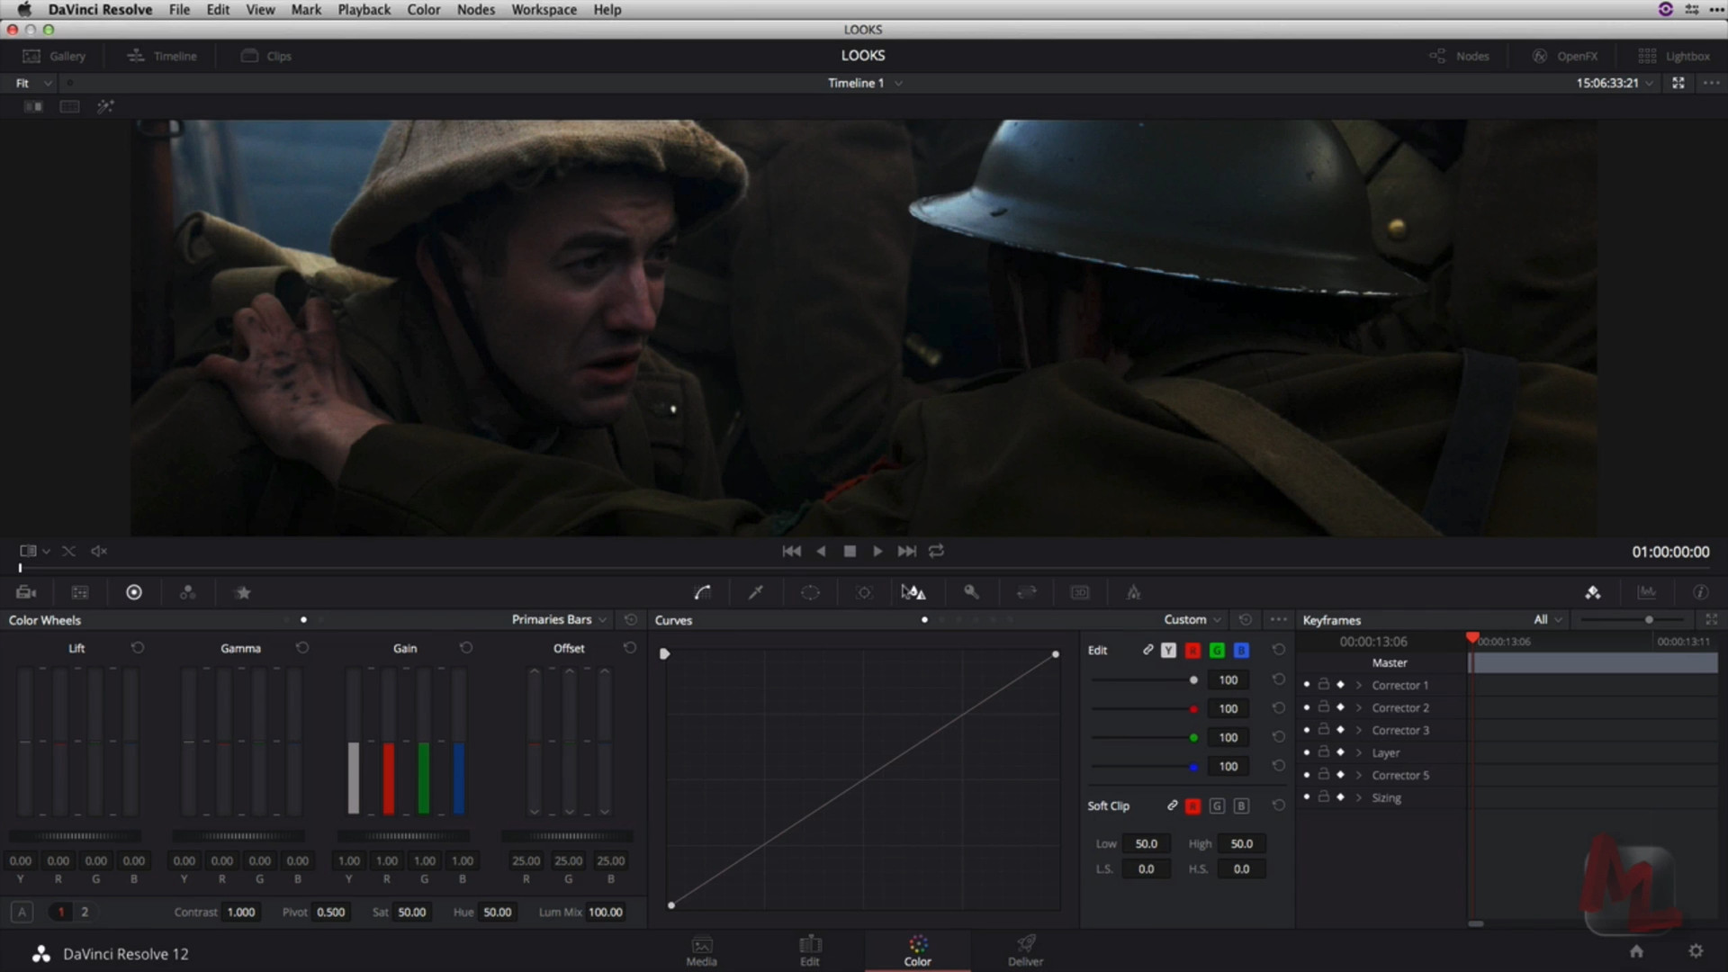Switch to Deliver page

(1025, 950)
